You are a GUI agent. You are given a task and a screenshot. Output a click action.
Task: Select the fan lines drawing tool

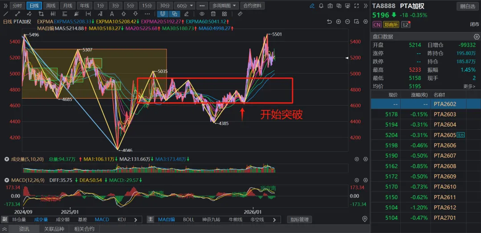coord(77,14)
